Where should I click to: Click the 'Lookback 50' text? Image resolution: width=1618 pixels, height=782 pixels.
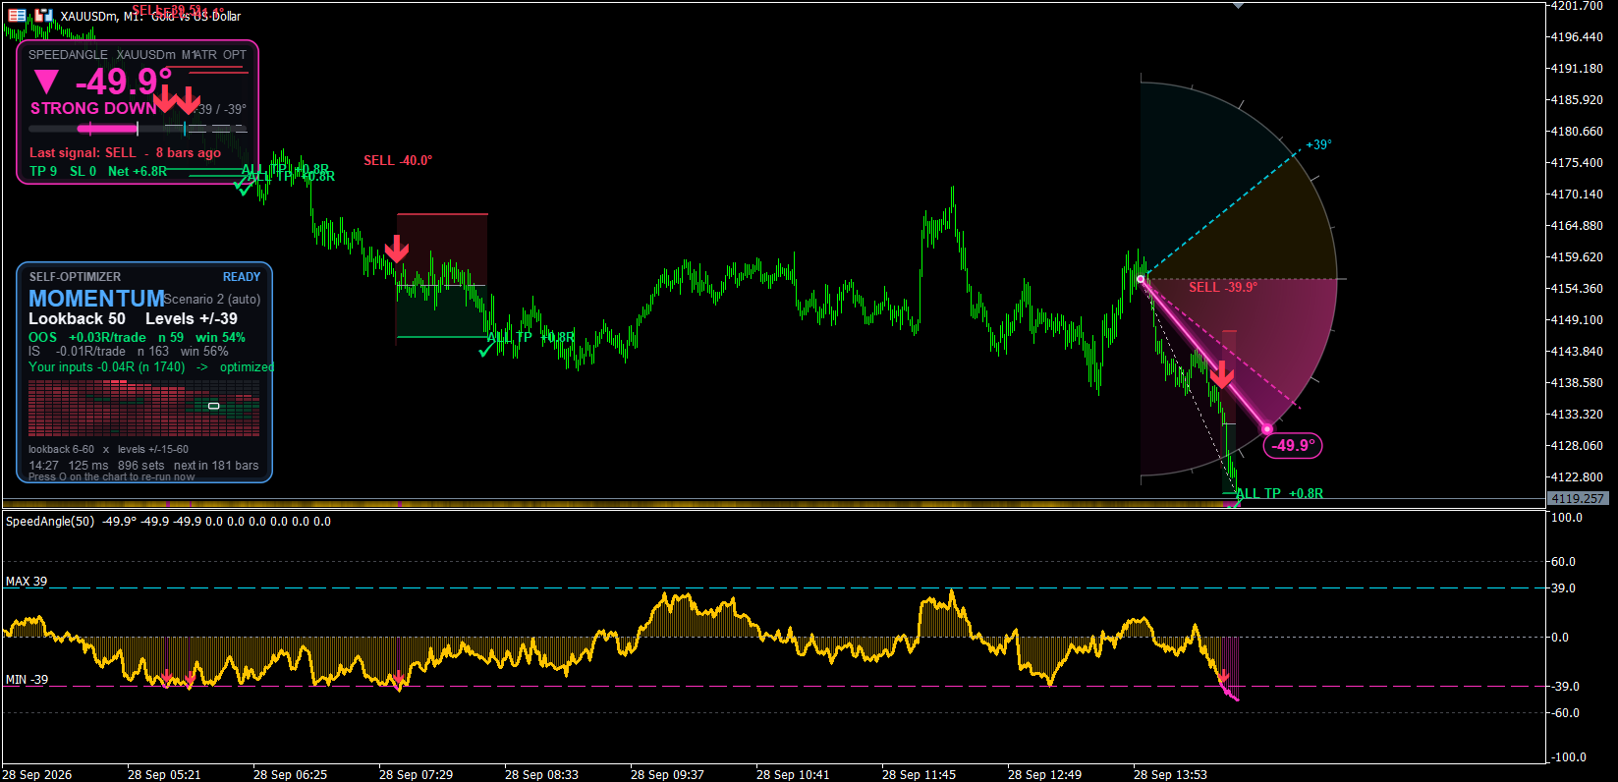[77, 319]
